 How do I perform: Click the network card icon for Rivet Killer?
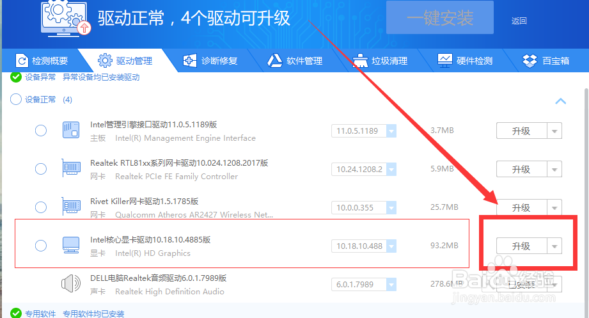(71, 207)
